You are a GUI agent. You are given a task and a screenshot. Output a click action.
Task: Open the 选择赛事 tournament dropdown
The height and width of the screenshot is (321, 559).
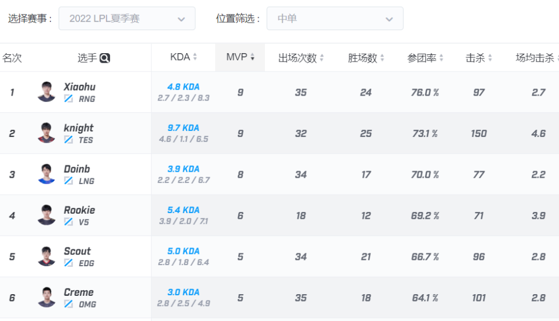(x=127, y=18)
